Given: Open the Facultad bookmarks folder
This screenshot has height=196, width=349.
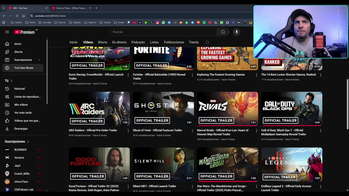Looking at the screenshot, I should click(45, 23).
